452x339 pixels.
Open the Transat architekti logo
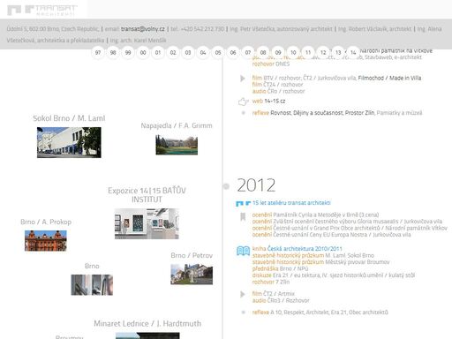coord(42,10)
